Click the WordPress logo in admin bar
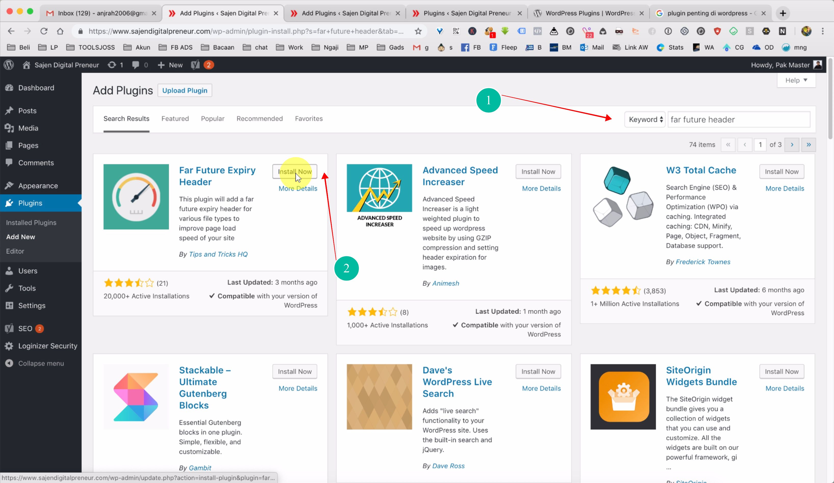The height and width of the screenshot is (483, 834). coord(9,65)
